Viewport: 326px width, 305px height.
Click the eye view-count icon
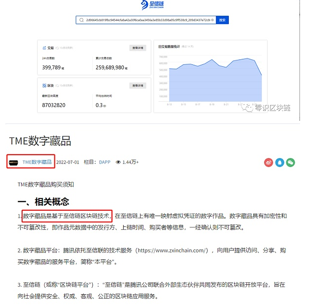tap(118, 162)
